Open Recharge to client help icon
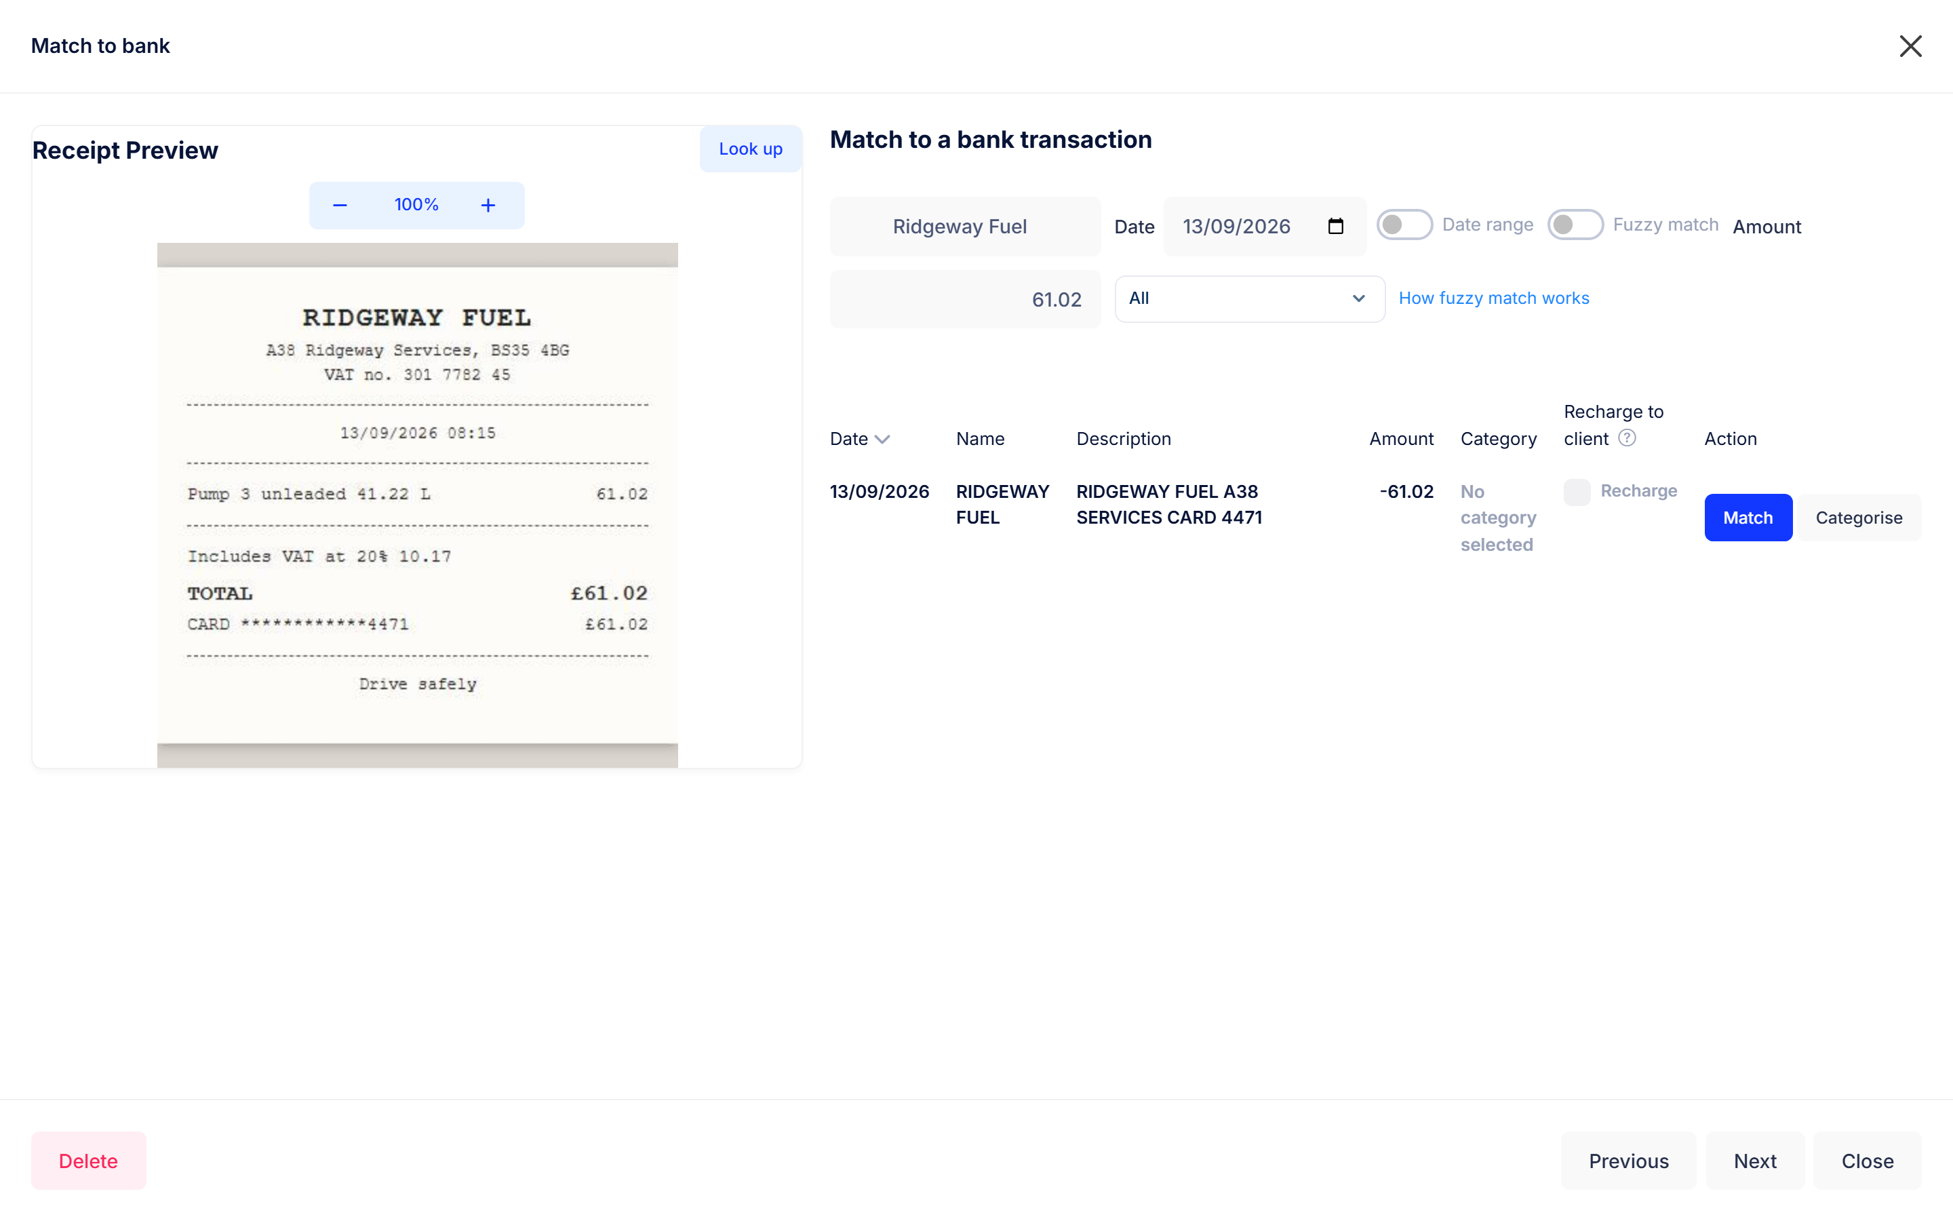Viewport: 1953px width, 1221px height. click(1627, 438)
